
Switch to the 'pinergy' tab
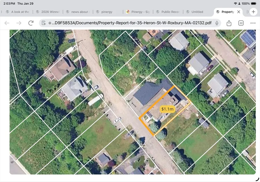[x=108, y=12]
